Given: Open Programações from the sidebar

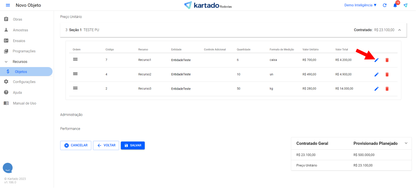Looking at the screenshot, I should pos(24,51).
